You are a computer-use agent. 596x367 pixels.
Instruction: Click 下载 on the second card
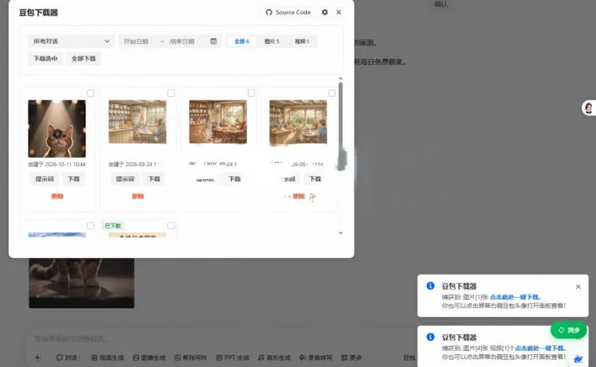(x=154, y=179)
